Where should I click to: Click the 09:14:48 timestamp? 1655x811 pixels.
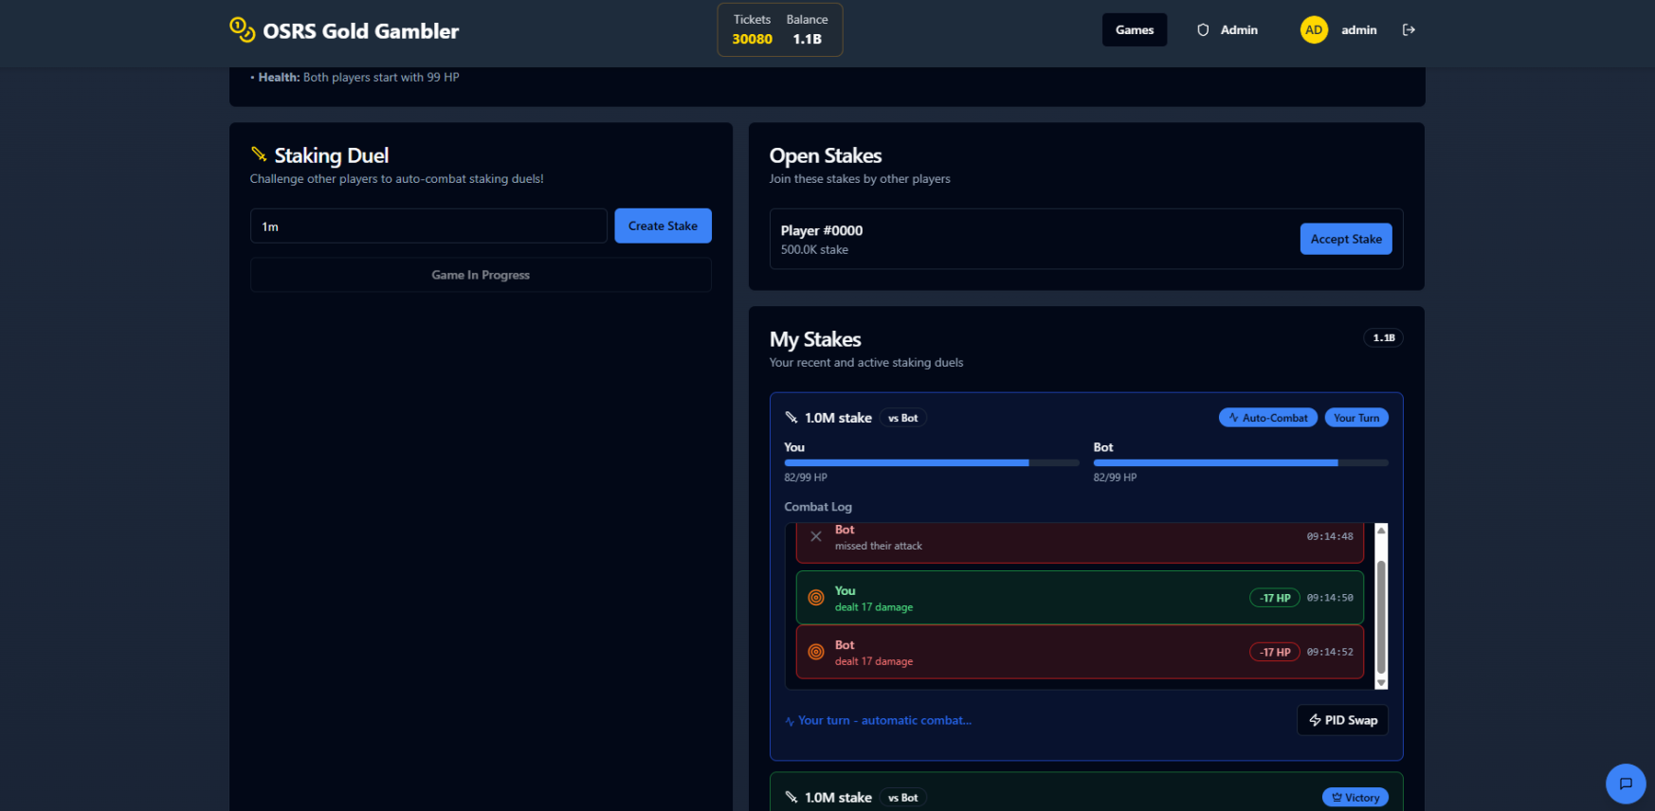click(1330, 537)
